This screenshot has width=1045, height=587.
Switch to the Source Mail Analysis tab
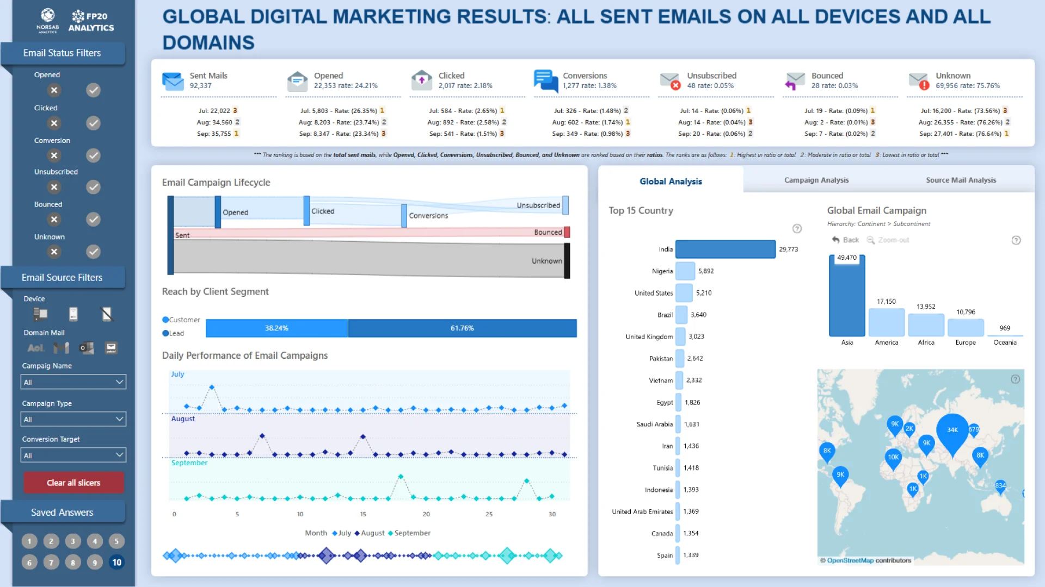point(961,180)
